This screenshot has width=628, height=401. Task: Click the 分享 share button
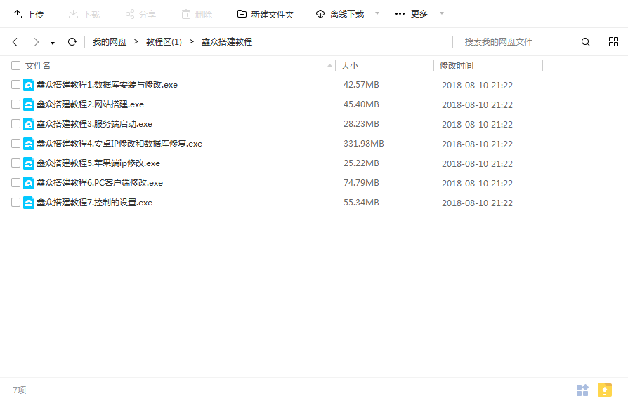tap(140, 15)
